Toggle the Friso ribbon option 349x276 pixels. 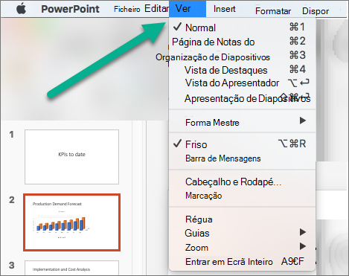pos(242,144)
